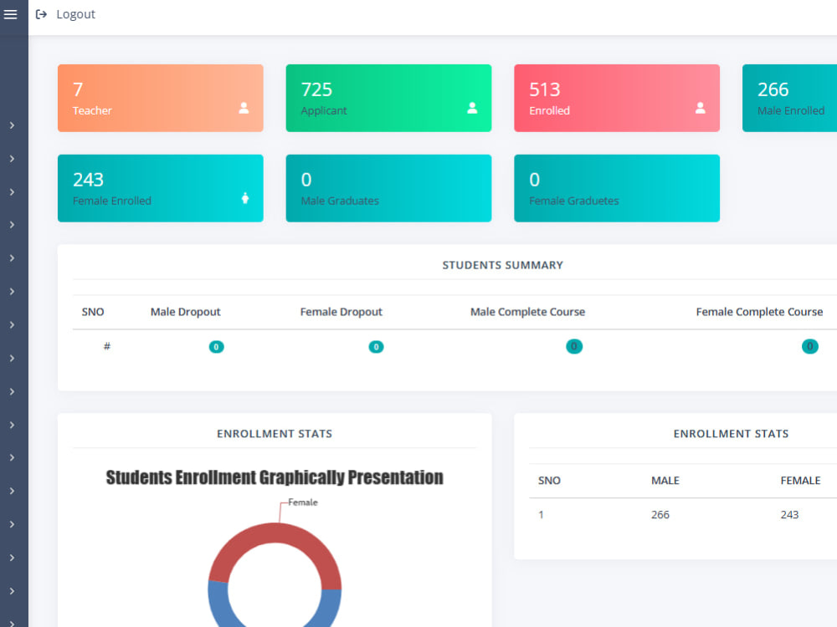Click the Male Complete Course 0 badge

pyautogui.click(x=574, y=347)
